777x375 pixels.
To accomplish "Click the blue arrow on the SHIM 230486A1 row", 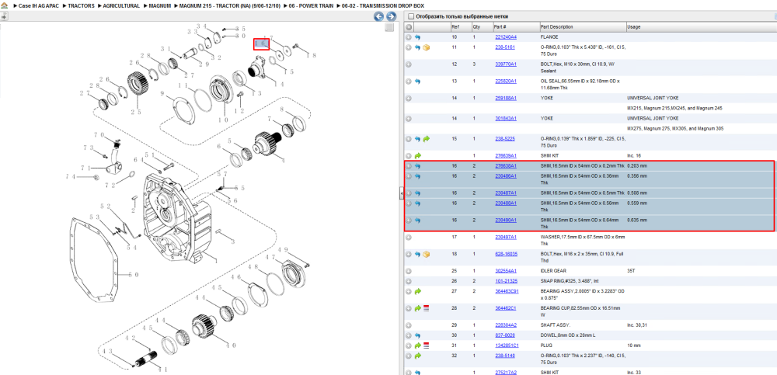I will coord(417,176).
